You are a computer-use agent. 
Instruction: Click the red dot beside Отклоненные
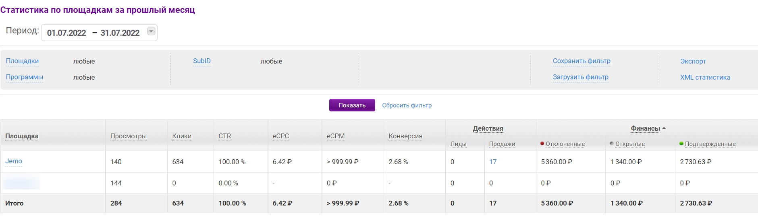(x=542, y=144)
